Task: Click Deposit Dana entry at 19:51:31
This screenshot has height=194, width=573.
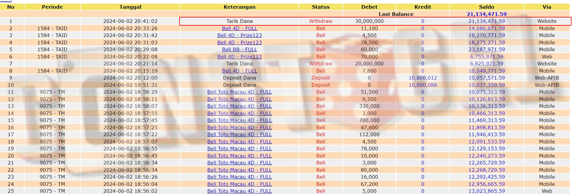Action: [239, 85]
